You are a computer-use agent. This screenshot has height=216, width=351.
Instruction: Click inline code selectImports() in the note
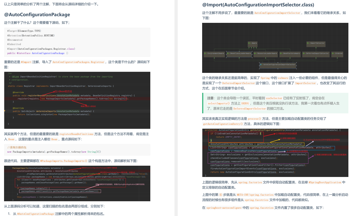pyautogui.click(x=219, y=104)
